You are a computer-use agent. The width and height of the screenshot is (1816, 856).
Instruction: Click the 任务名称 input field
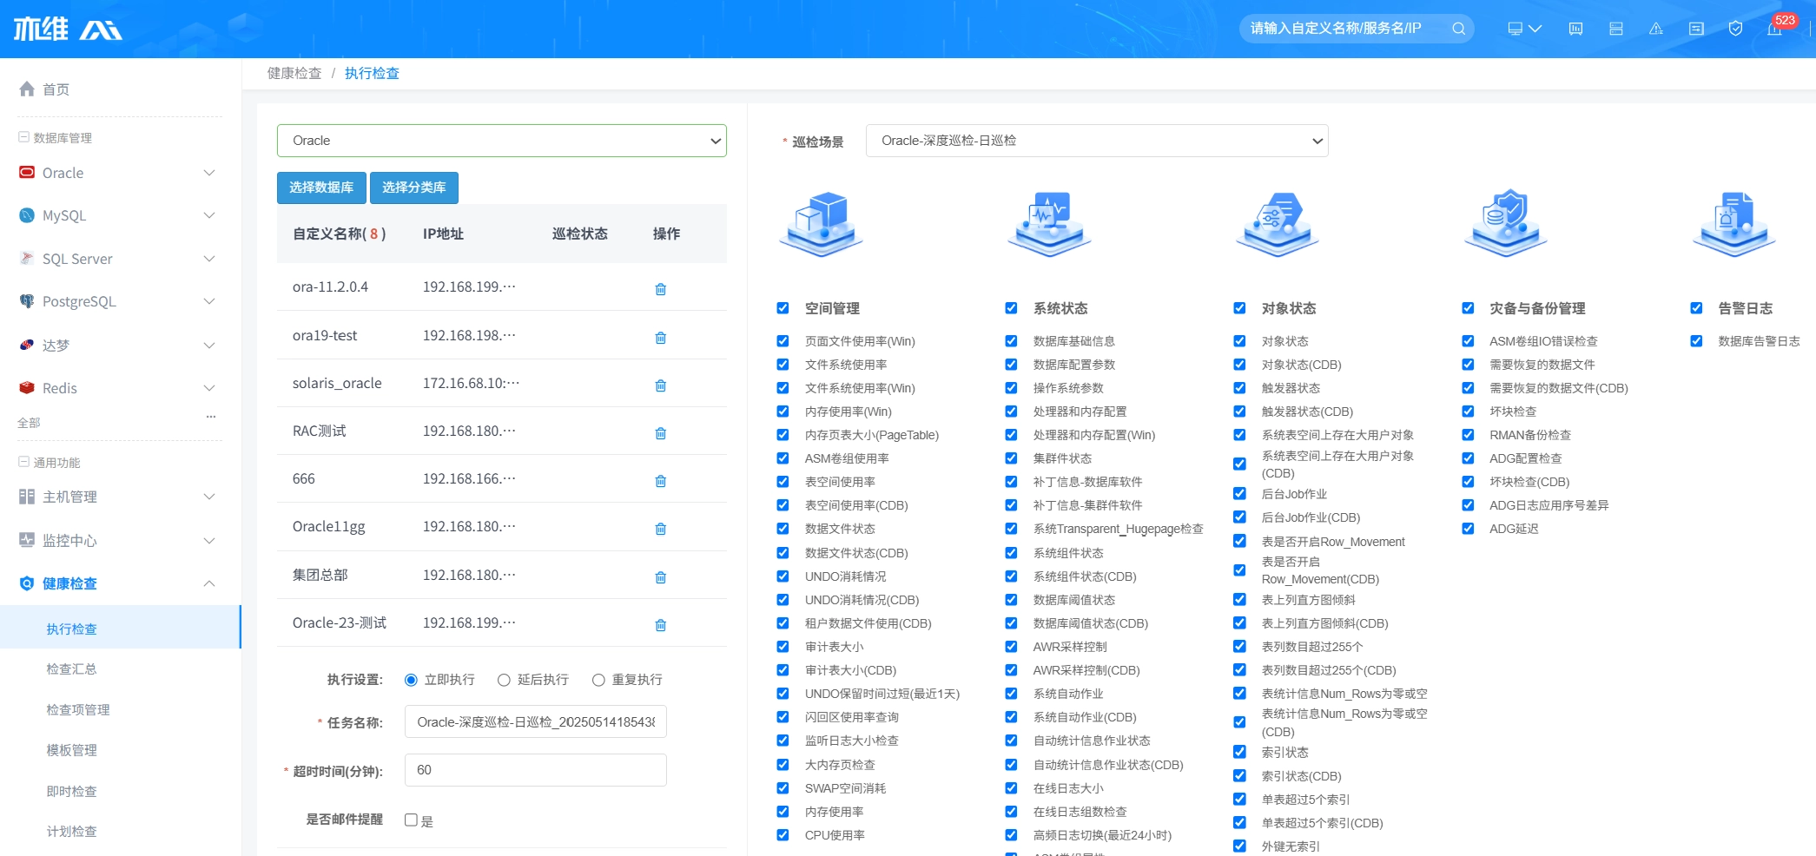pyautogui.click(x=536, y=722)
